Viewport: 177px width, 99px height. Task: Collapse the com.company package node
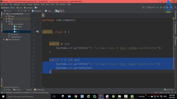coord(9,24)
